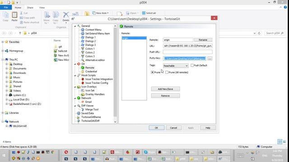Select Set Extend Menu Item page
The height and width of the screenshot is (162, 289).
(x=98, y=33)
